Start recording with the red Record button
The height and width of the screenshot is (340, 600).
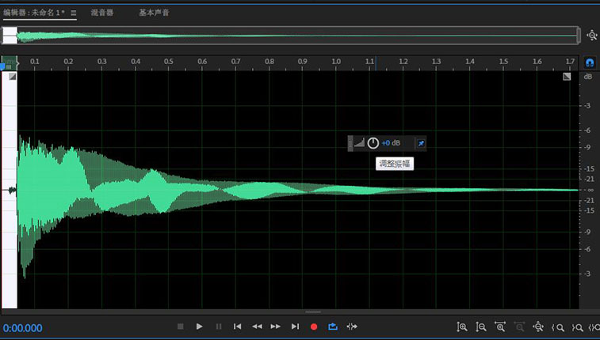(x=314, y=327)
